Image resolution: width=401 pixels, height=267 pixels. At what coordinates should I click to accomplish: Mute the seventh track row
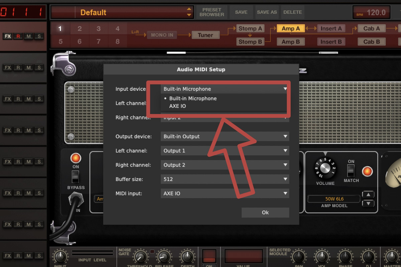29,224
